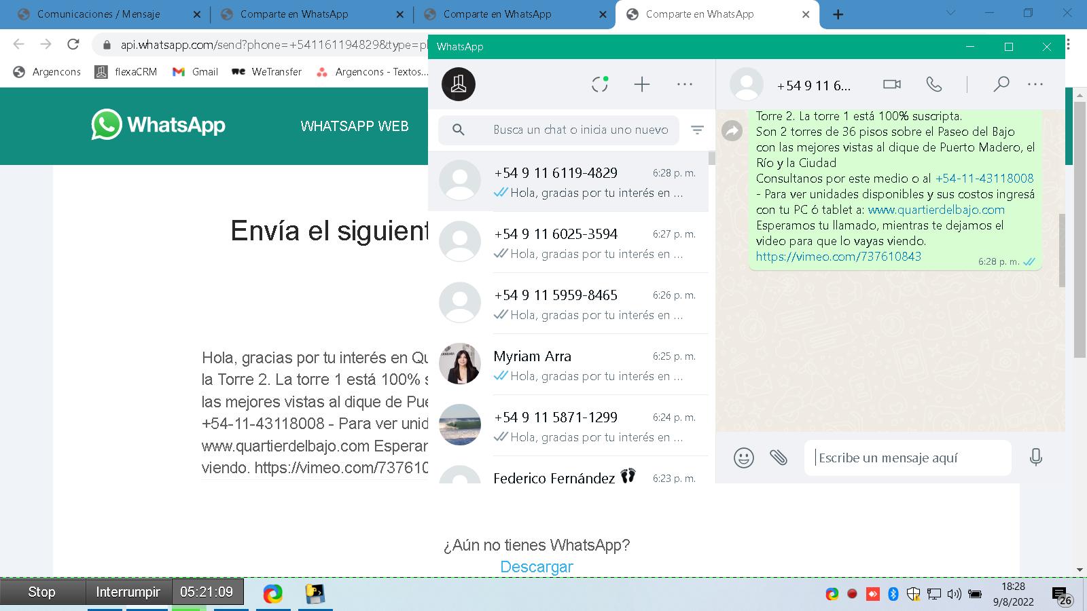The width and height of the screenshot is (1087, 611).
Task: Click the Interrumpir button
Action: [x=128, y=592]
